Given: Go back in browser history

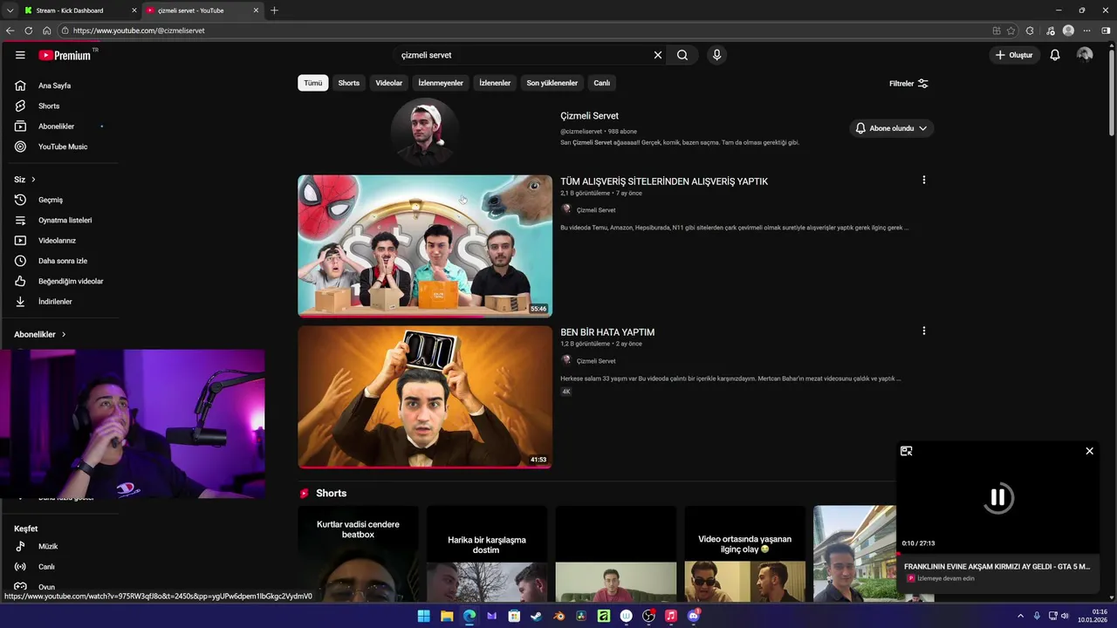Looking at the screenshot, I should [10, 31].
